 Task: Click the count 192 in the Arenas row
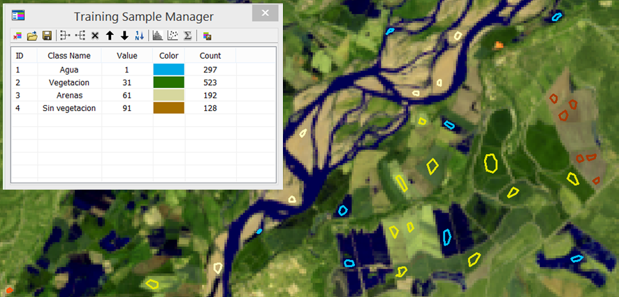coord(210,96)
